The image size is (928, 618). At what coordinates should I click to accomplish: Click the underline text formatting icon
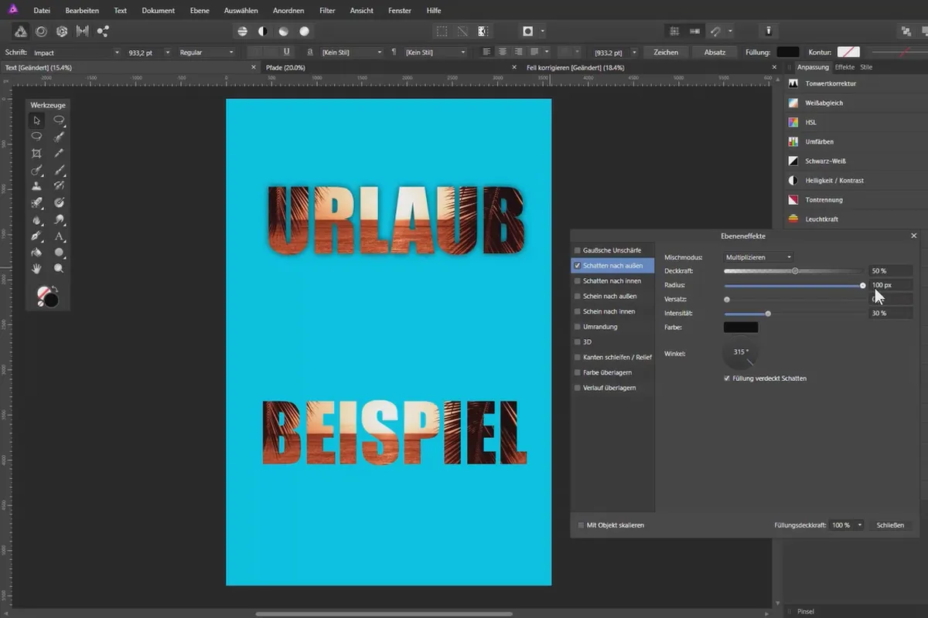[x=287, y=52]
